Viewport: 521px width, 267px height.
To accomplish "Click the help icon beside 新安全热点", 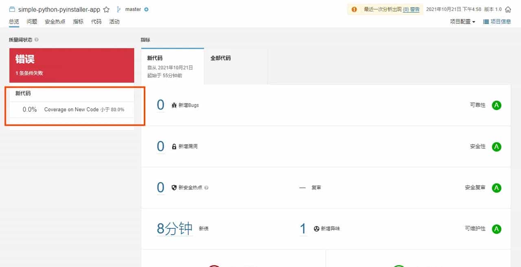I will coord(206,188).
